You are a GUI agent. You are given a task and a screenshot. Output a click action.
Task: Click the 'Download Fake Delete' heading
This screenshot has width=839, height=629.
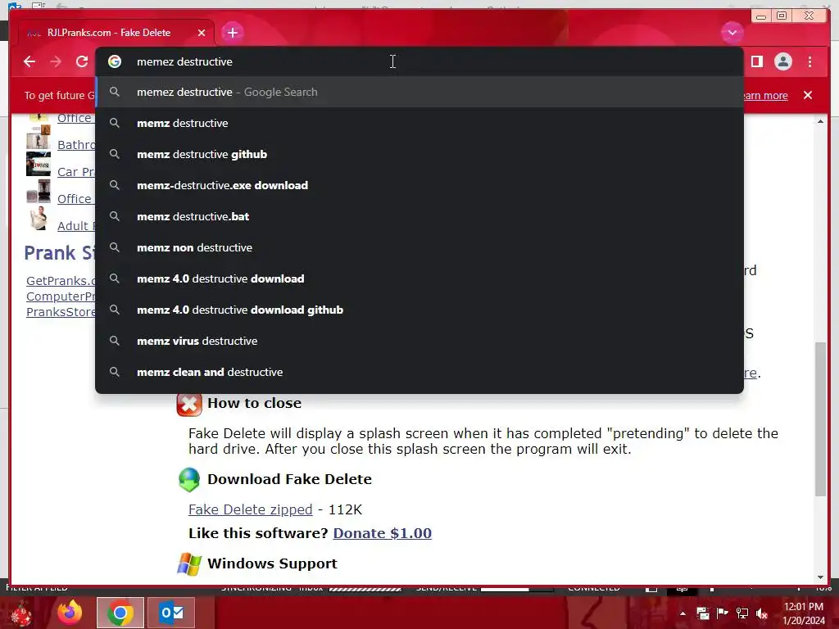point(289,478)
